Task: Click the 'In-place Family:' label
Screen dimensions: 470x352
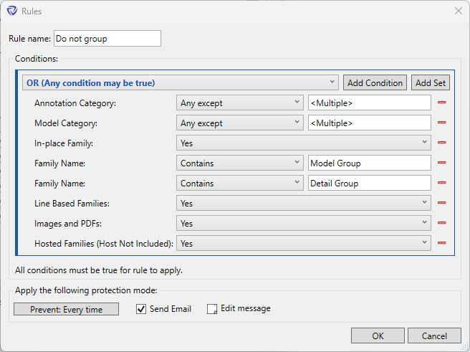Action: 64,143
